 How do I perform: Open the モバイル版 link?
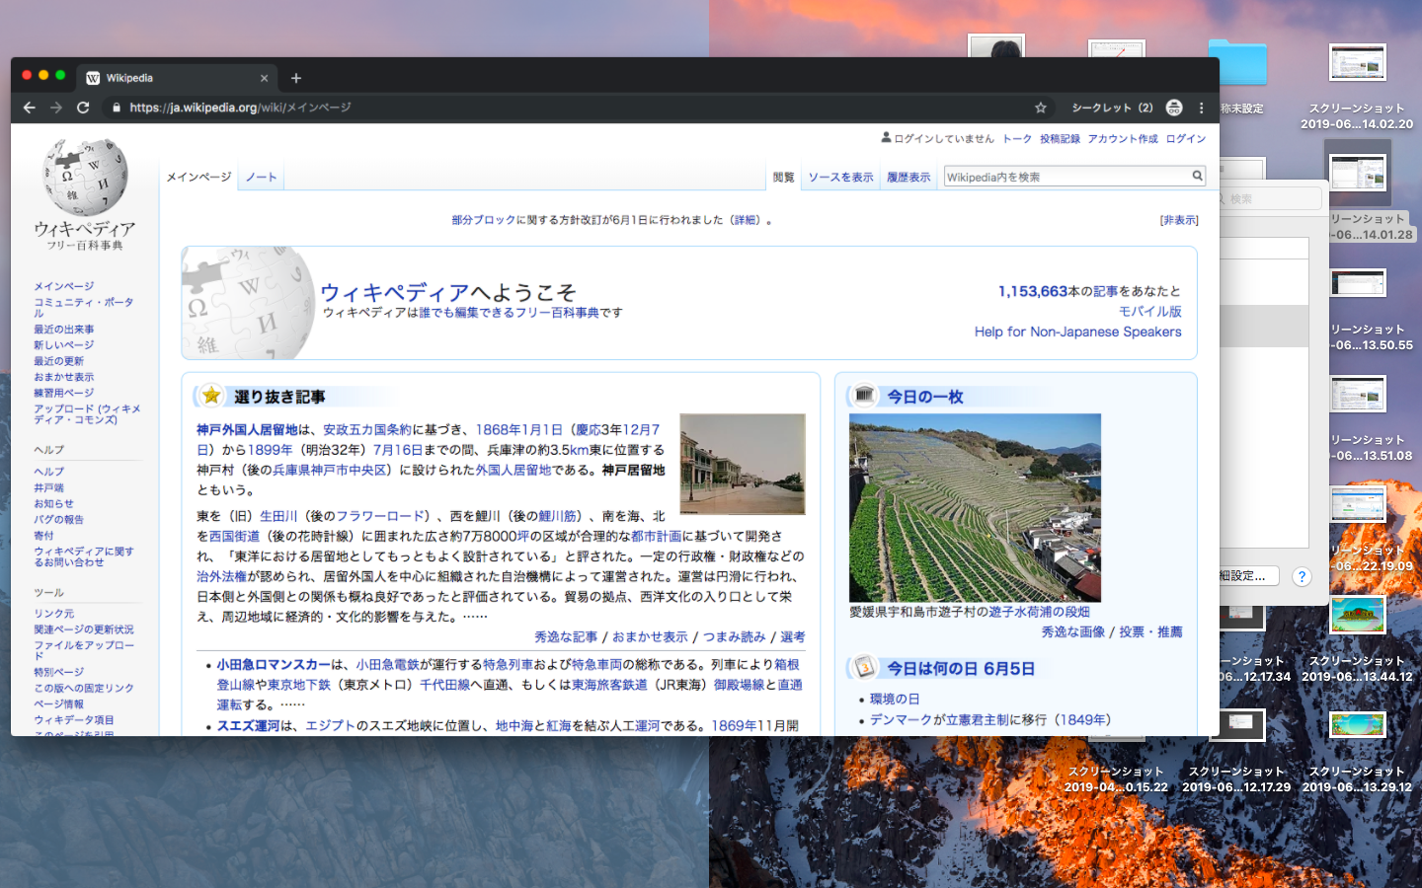point(1149,311)
